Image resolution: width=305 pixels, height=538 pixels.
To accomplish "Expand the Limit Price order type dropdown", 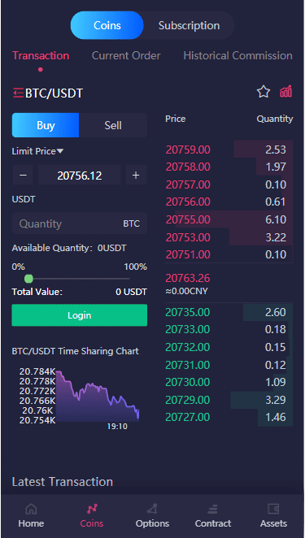I will point(37,151).
